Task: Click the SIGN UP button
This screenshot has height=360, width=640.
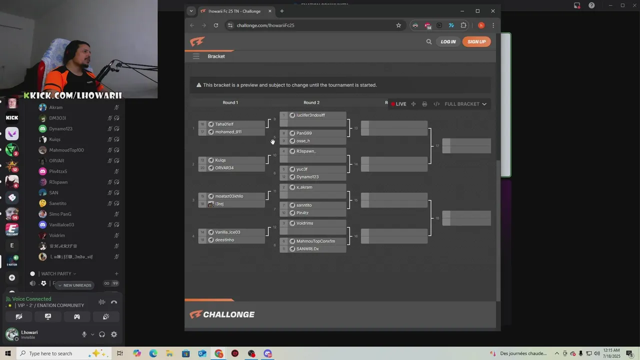Action: pyautogui.click(x=476, y=42)
